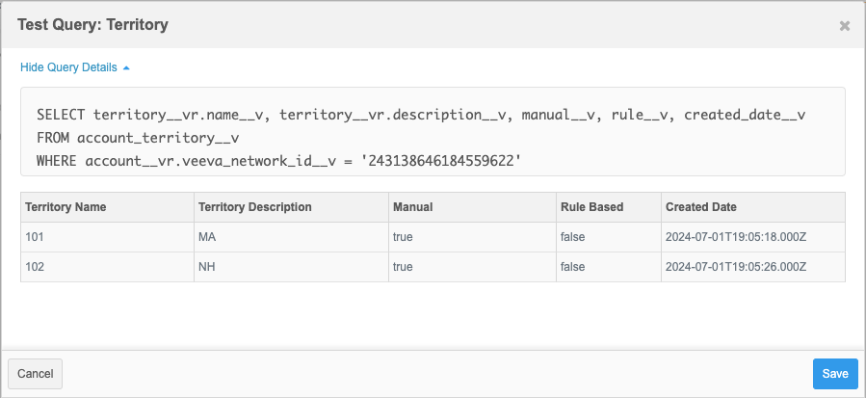866x398 pixels.
Task: Select the MA description cell
Action: [207, 236]
